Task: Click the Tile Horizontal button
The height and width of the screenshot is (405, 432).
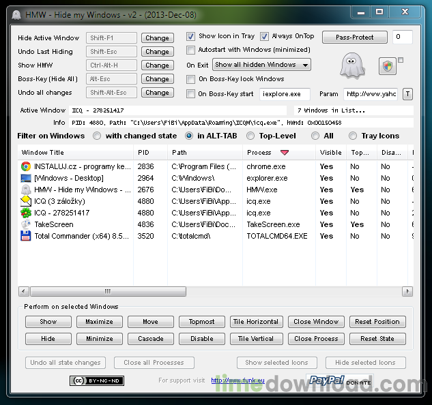Action: (256, 322)
